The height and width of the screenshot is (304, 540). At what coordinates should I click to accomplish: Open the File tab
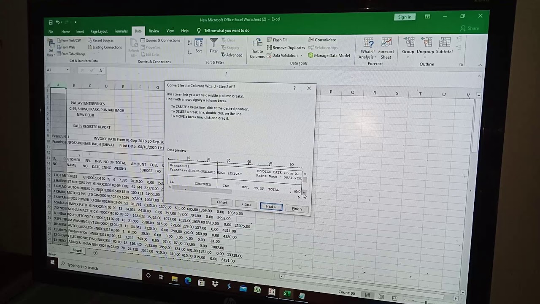click(x=51, y=32)
